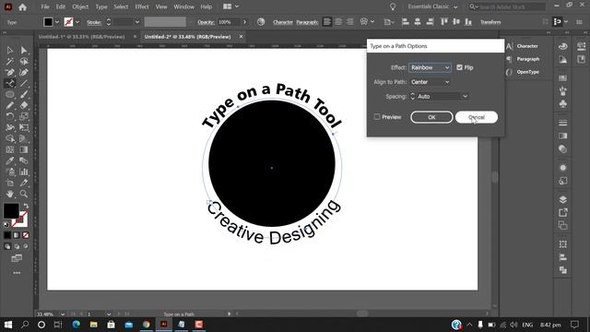This screenshot has height=332, width=590.
Task: Select the Type on a Path tool
Action: click(10, 83)
